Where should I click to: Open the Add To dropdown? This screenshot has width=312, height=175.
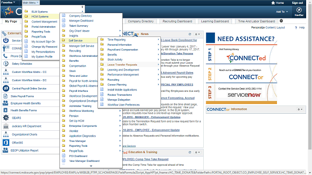pyautogui.click(x=282, y=12)
